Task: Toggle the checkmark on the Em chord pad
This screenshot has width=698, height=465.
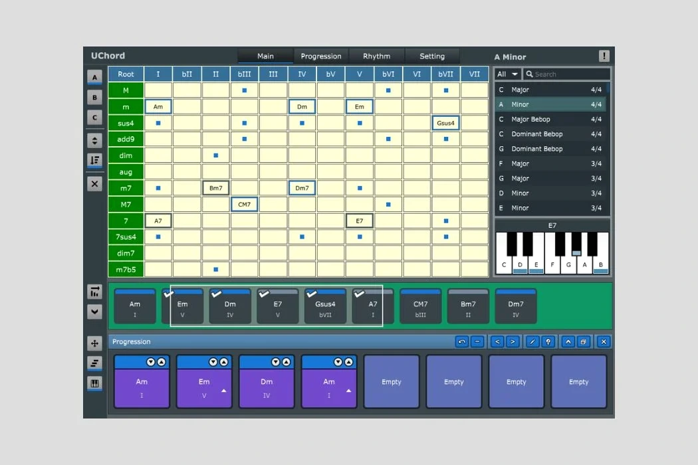Action: pos(169,294)
